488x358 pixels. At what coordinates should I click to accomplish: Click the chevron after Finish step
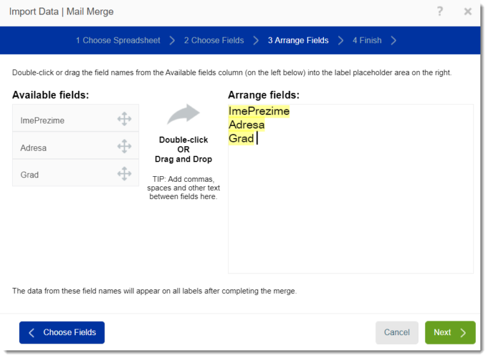[x=394, y=41]
